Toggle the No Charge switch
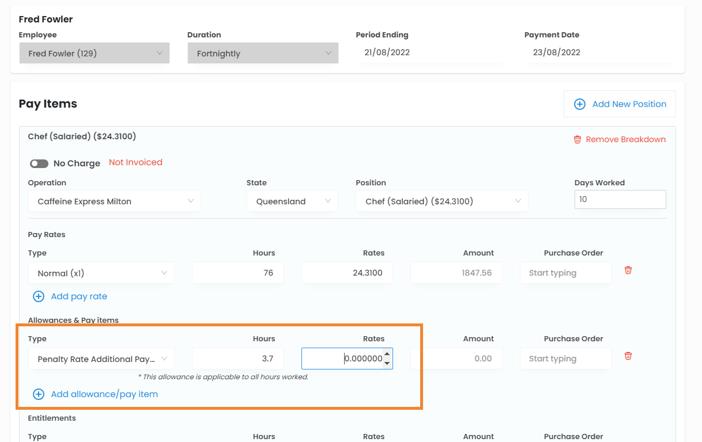The image size is (702, 442). pyautogui.click(x=39, y=163)
